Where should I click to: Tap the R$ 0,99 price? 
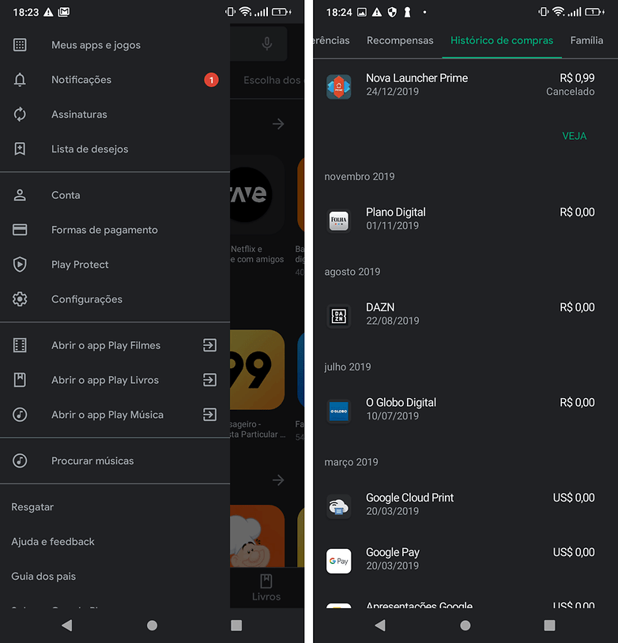click(578, 78)
